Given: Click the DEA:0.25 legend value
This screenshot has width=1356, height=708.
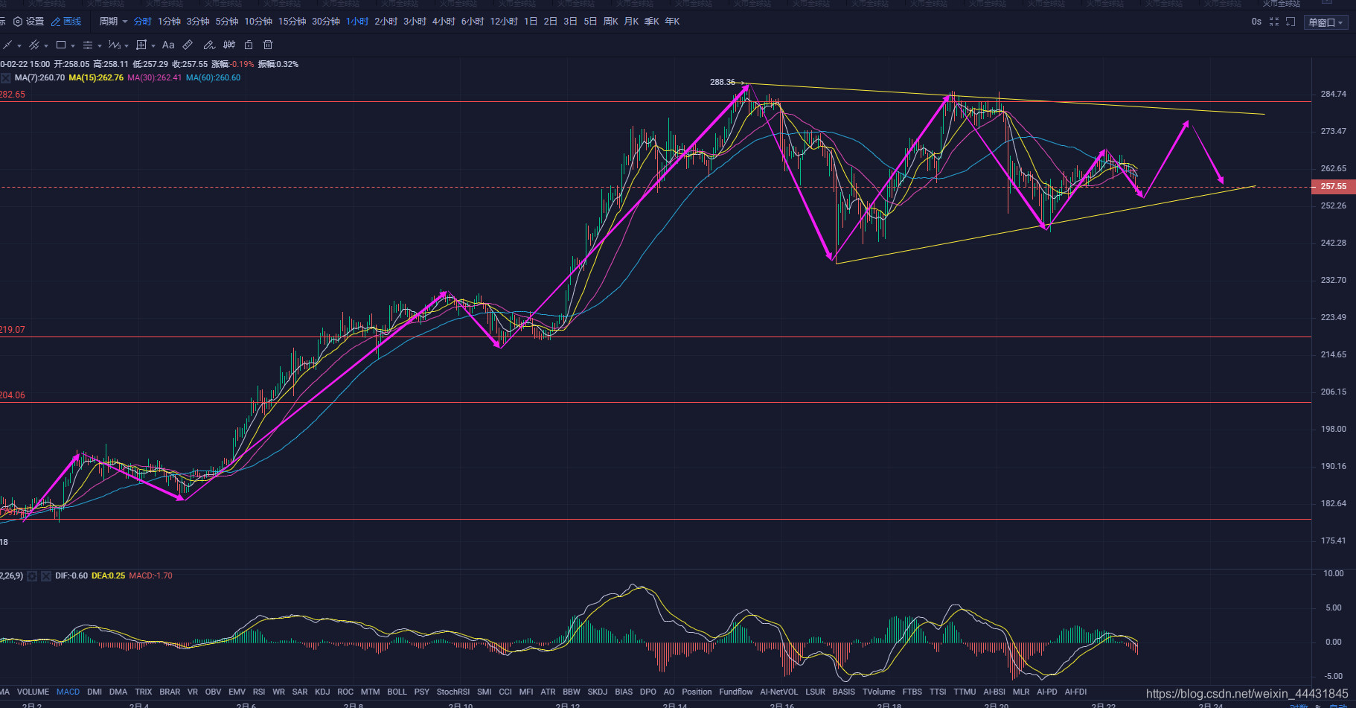Looking at the screenshot, I should 108,576.
